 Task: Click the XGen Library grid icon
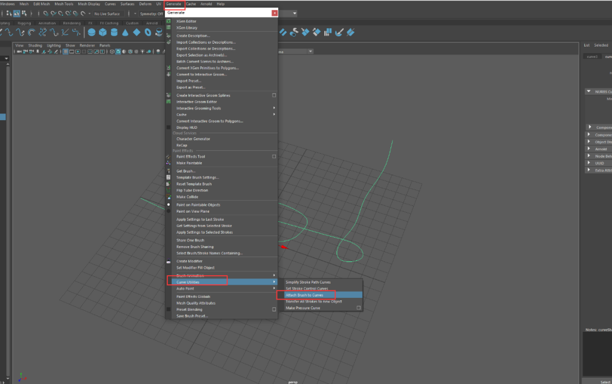pyautogui.click(x=169, y=28)
